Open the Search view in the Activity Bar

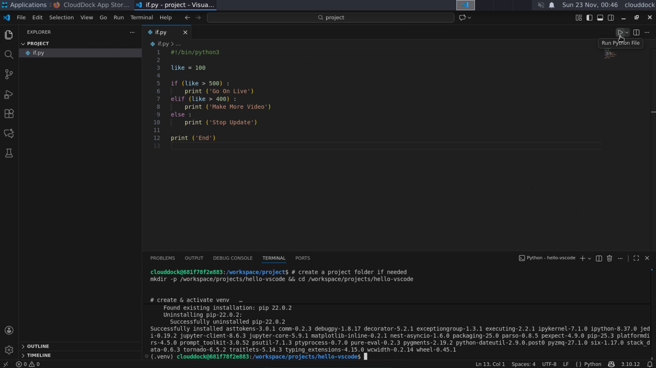click(x=9, y=55)
